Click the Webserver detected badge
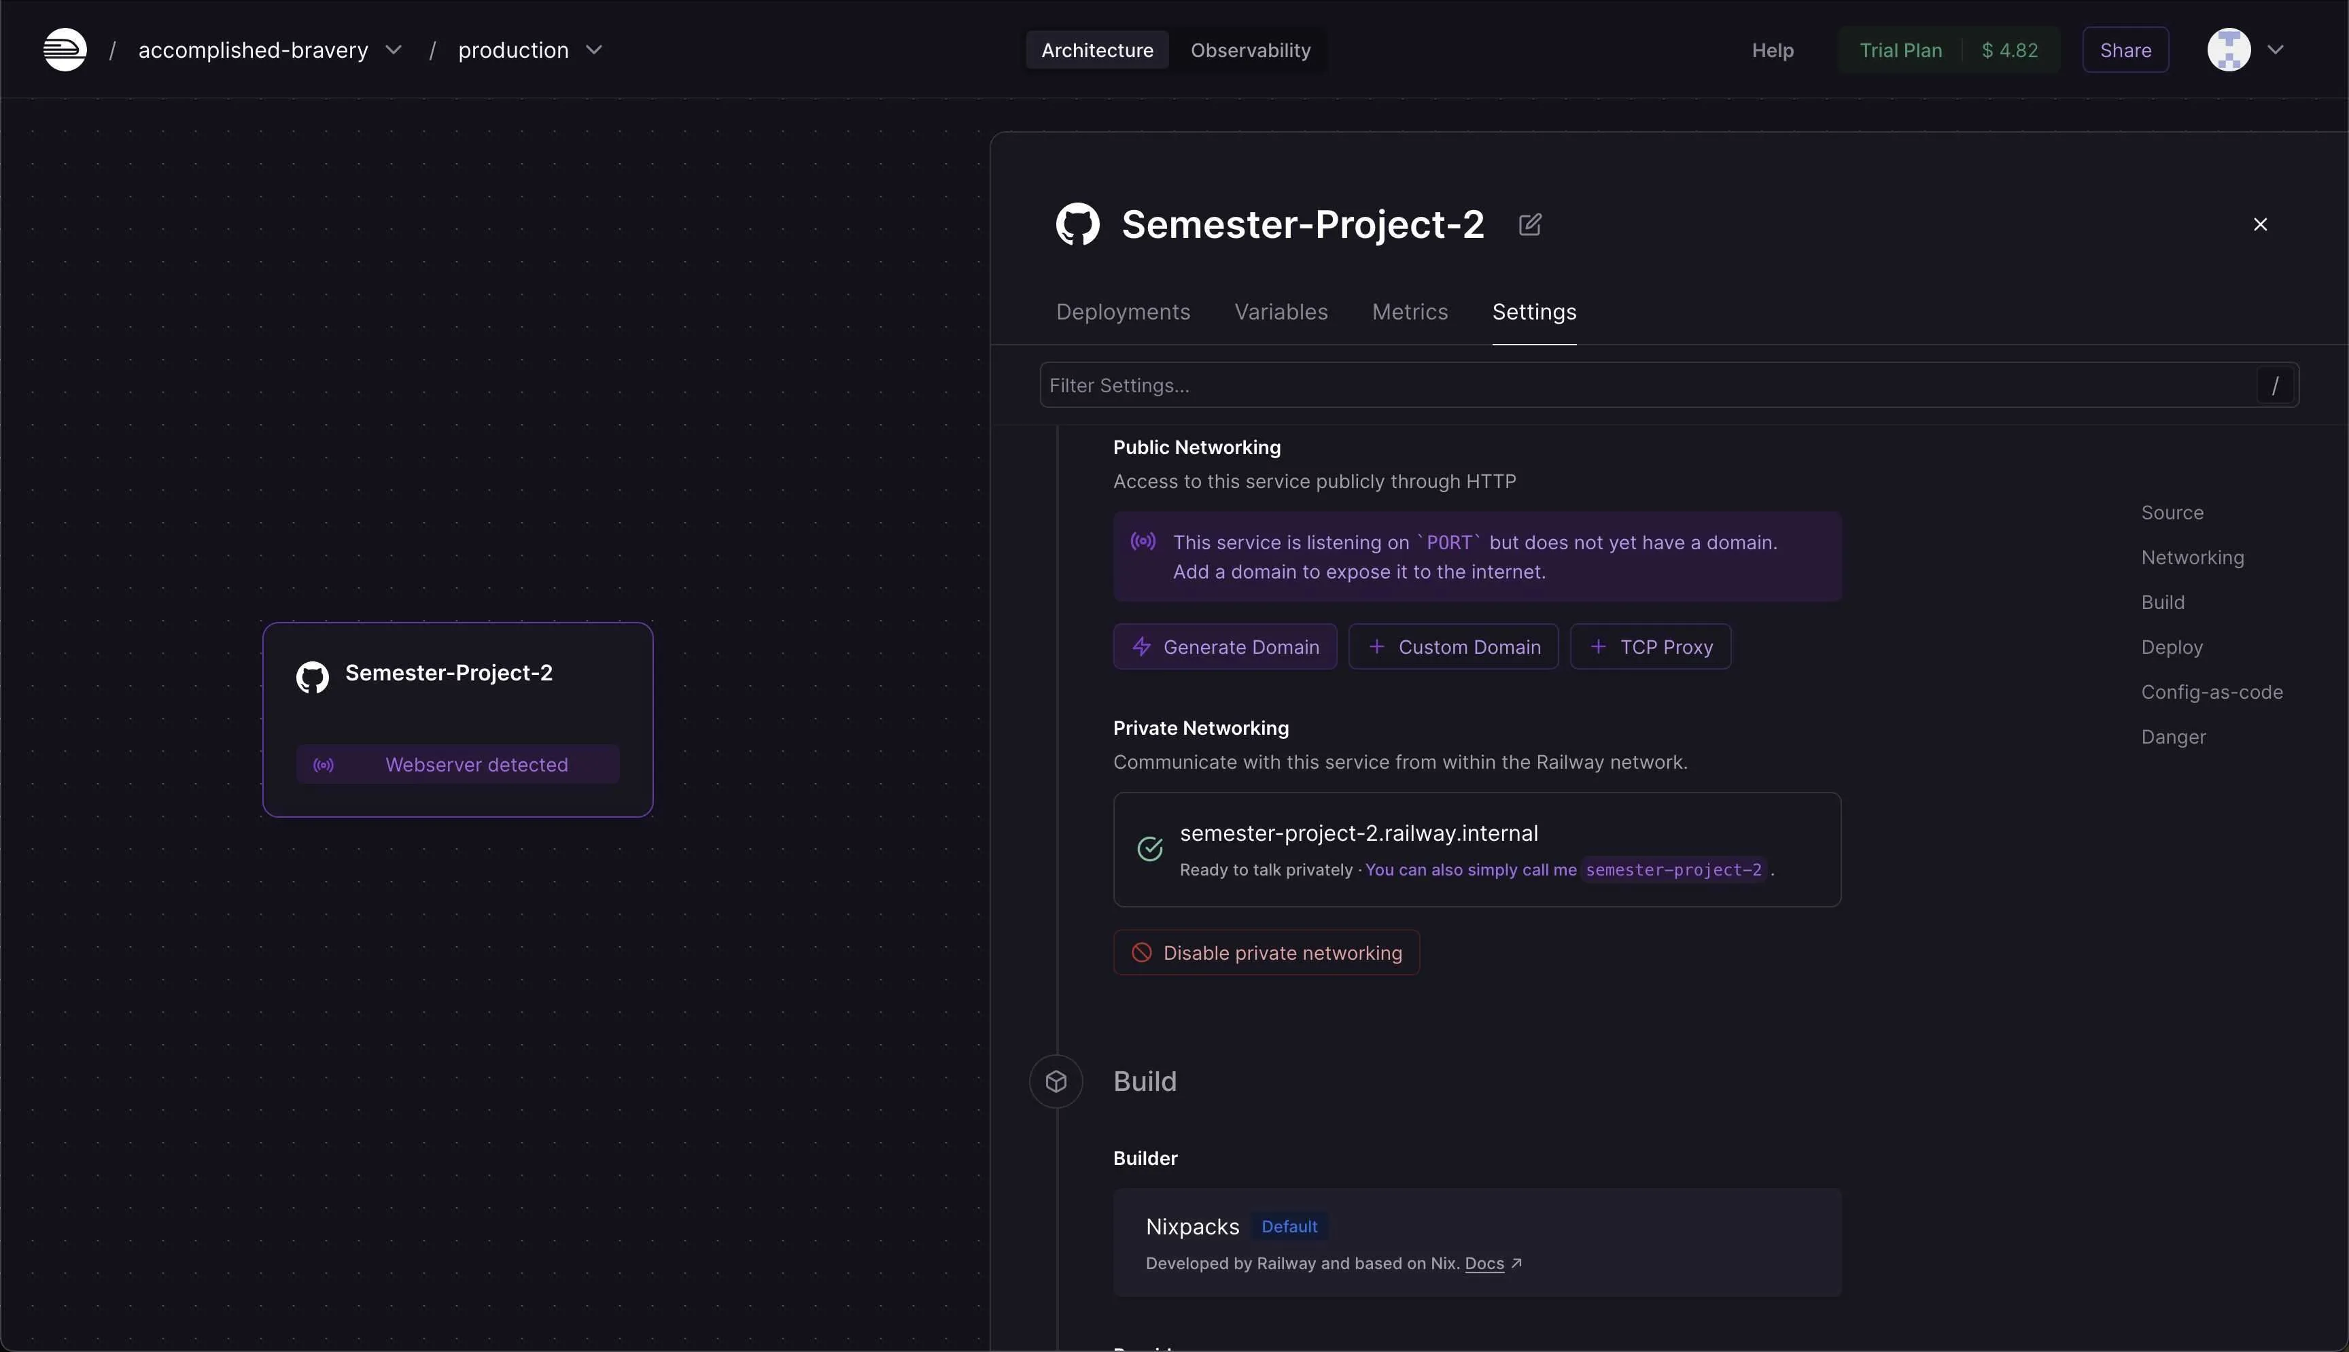Screen dimensions: 2349x1352 [457, 764]
